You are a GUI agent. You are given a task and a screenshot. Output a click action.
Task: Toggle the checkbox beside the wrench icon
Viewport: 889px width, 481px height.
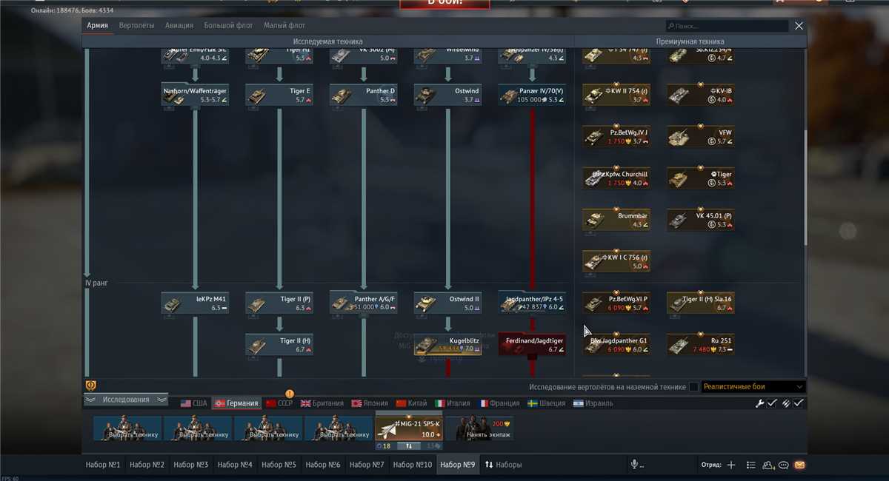pos(772,403)
